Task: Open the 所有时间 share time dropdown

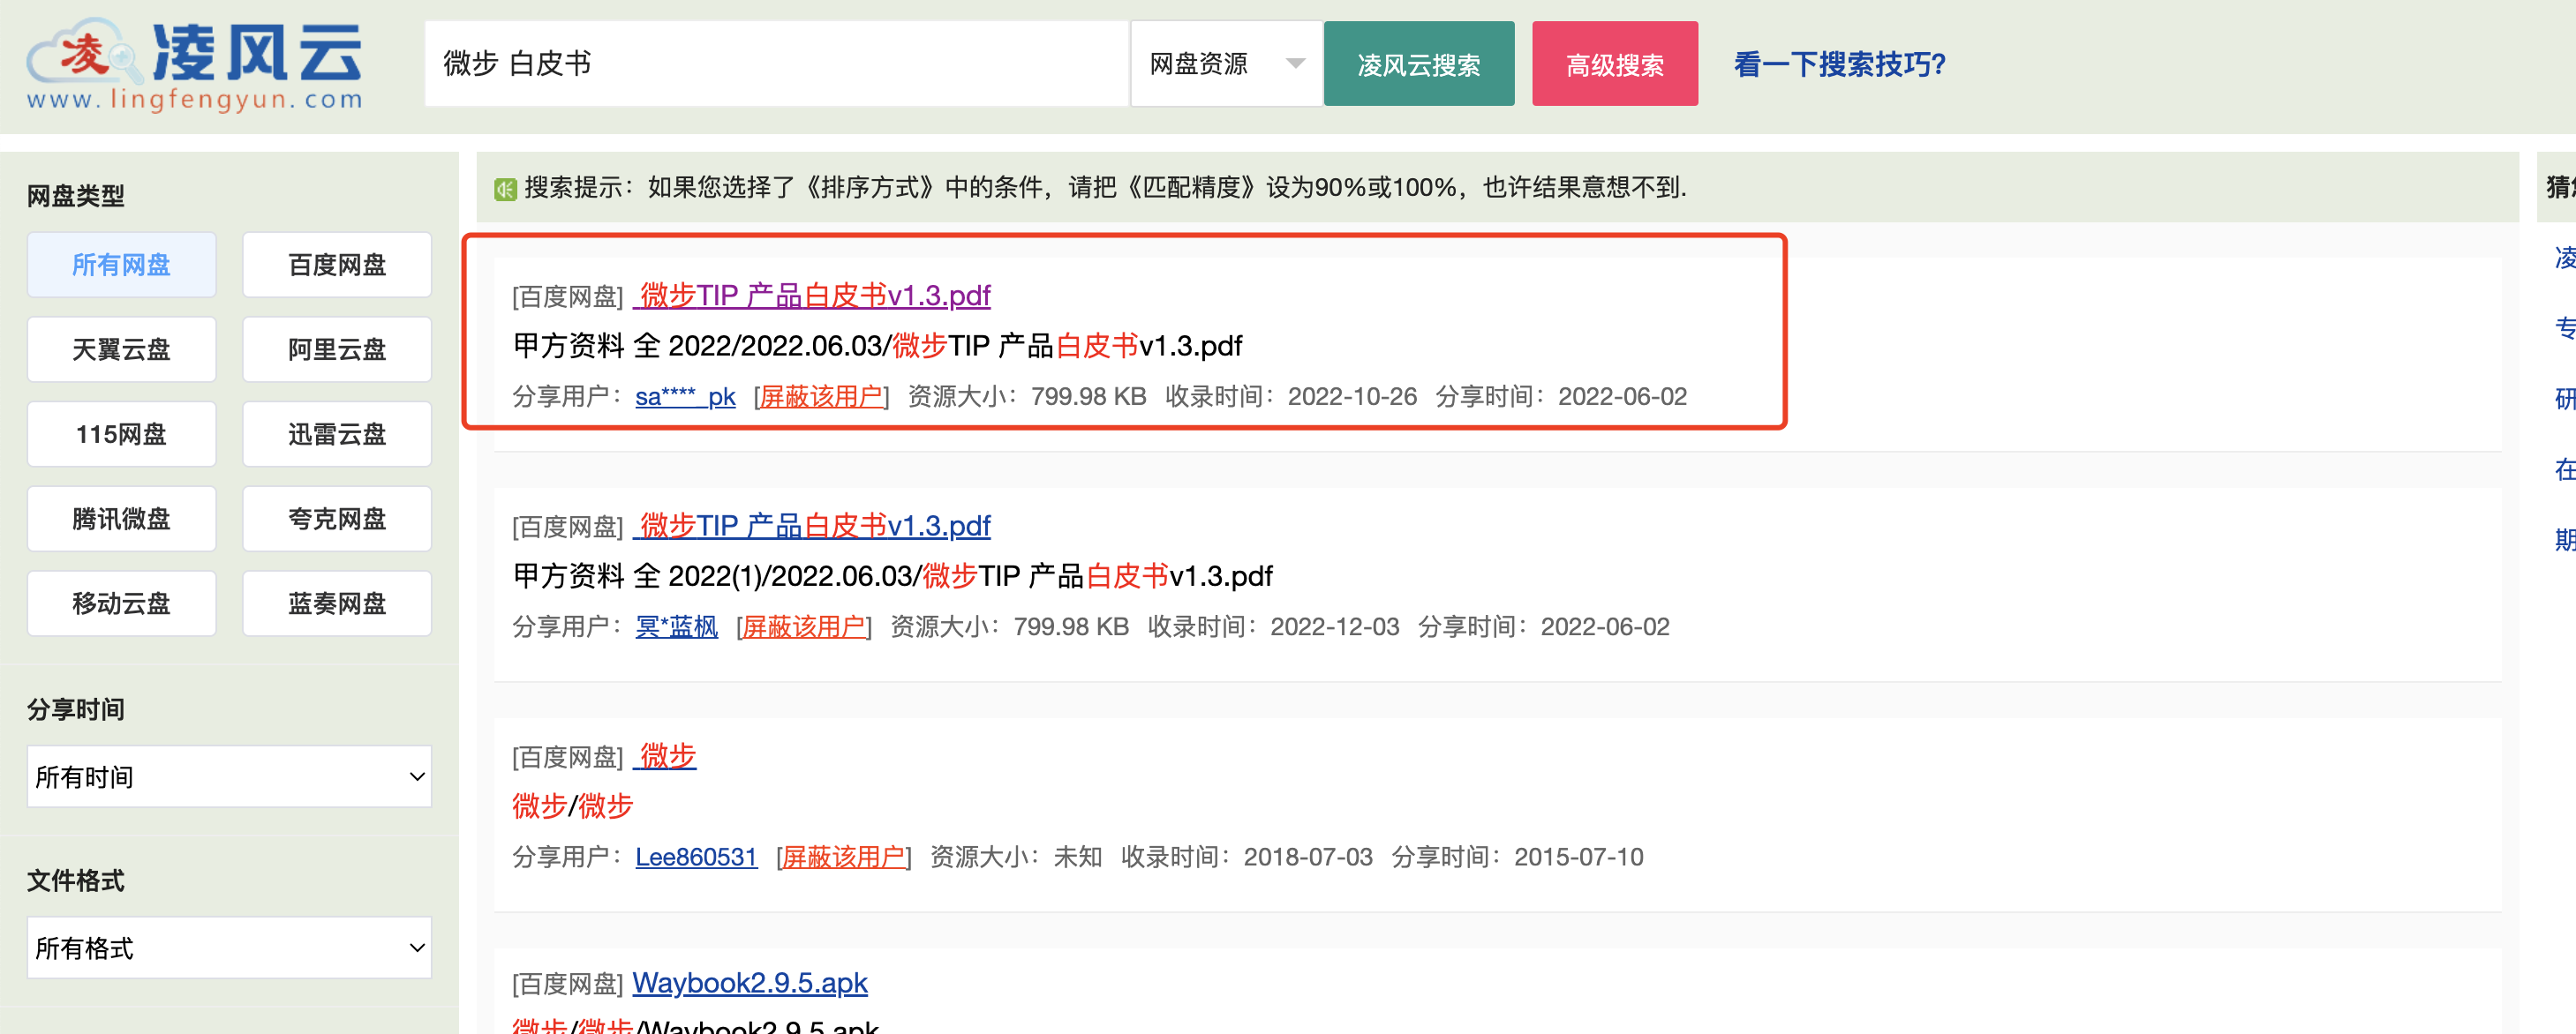Action: tap(228, 776)
